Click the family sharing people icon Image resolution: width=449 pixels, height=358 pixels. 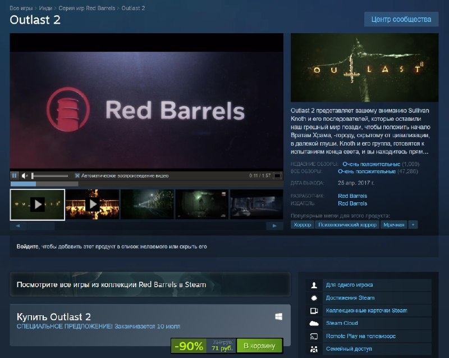tap(314, 349)
